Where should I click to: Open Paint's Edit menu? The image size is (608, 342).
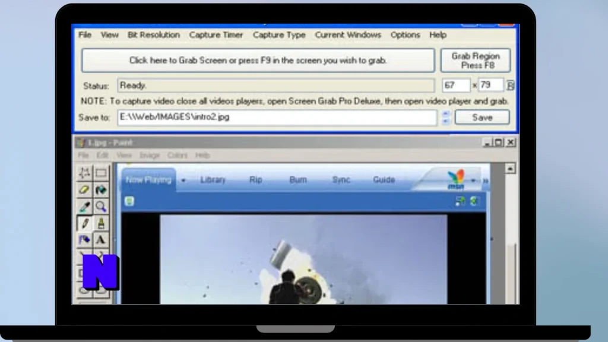pos(102,155)
